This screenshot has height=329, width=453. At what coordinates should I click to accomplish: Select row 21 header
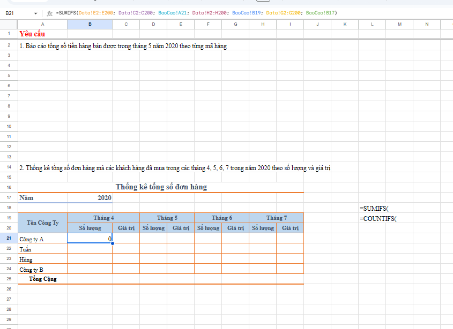tap(9, 238)
